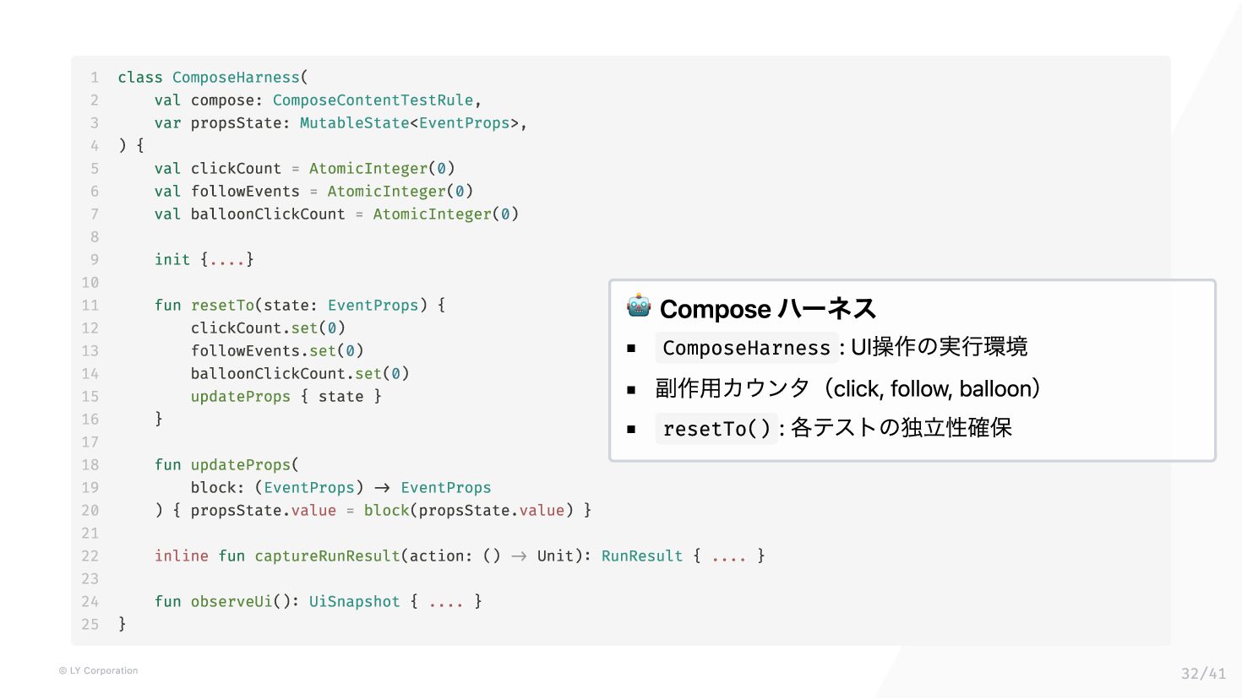Click the updateProps function definition name
Screen dimensions: 1242x699
click(241, 465)
